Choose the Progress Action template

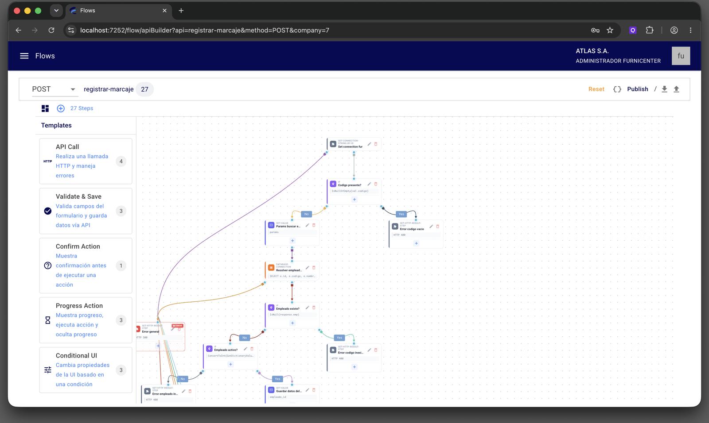point(86,320)
